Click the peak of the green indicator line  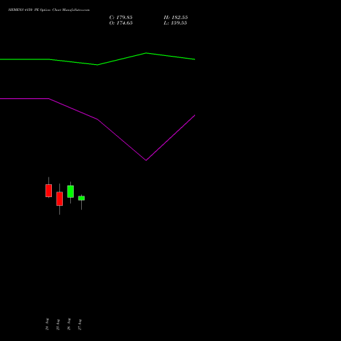146,53
